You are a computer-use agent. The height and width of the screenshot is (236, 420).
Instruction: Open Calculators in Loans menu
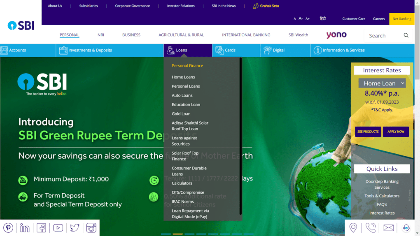tap(182, 183)
